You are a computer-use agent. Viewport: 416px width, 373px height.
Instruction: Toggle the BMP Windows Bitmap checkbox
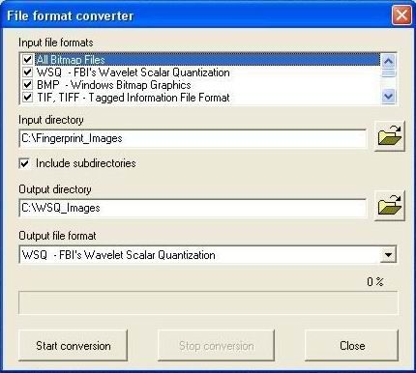pyautogui.click(x=27, y=84)
